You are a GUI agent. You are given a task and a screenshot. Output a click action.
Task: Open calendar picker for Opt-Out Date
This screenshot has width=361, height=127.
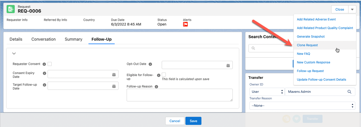[x=228, y=65]
